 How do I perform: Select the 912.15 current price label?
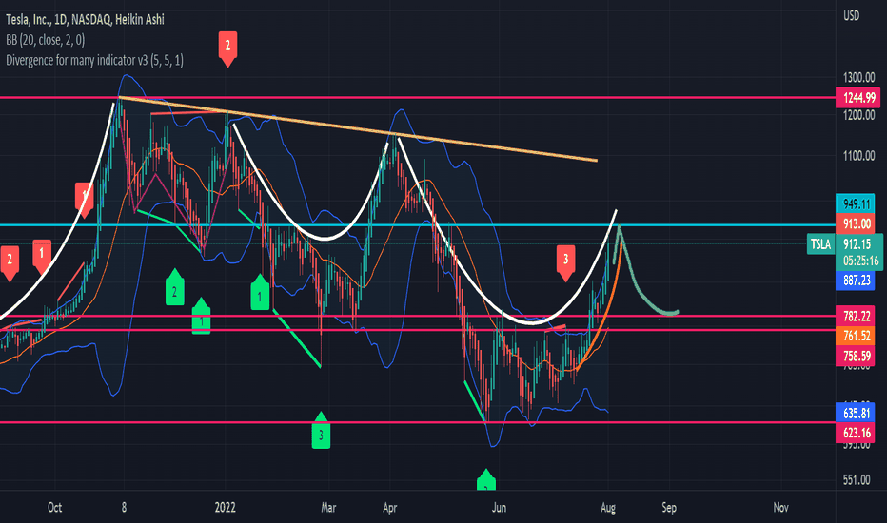(857, 244)
